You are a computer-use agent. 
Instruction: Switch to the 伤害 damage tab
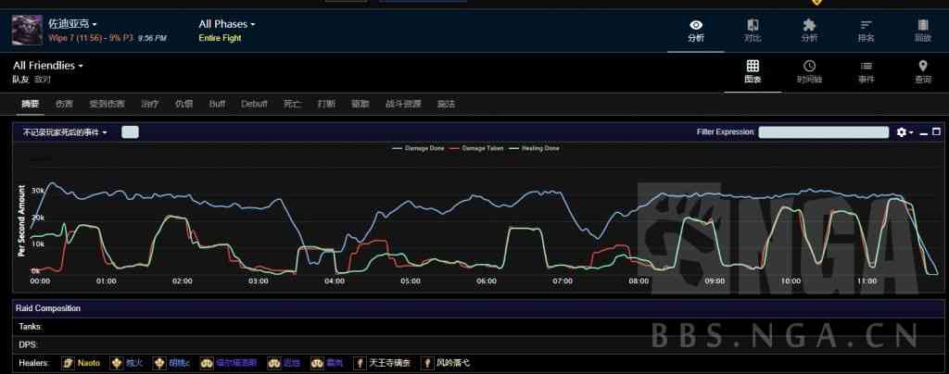[x=64, y=104]
